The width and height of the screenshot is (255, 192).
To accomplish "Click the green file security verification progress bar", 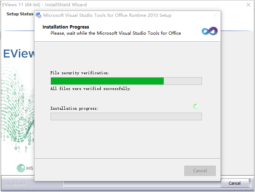I will 126,81.
